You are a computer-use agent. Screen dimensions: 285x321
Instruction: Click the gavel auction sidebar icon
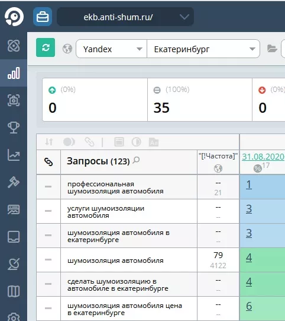tap(14, 182)
